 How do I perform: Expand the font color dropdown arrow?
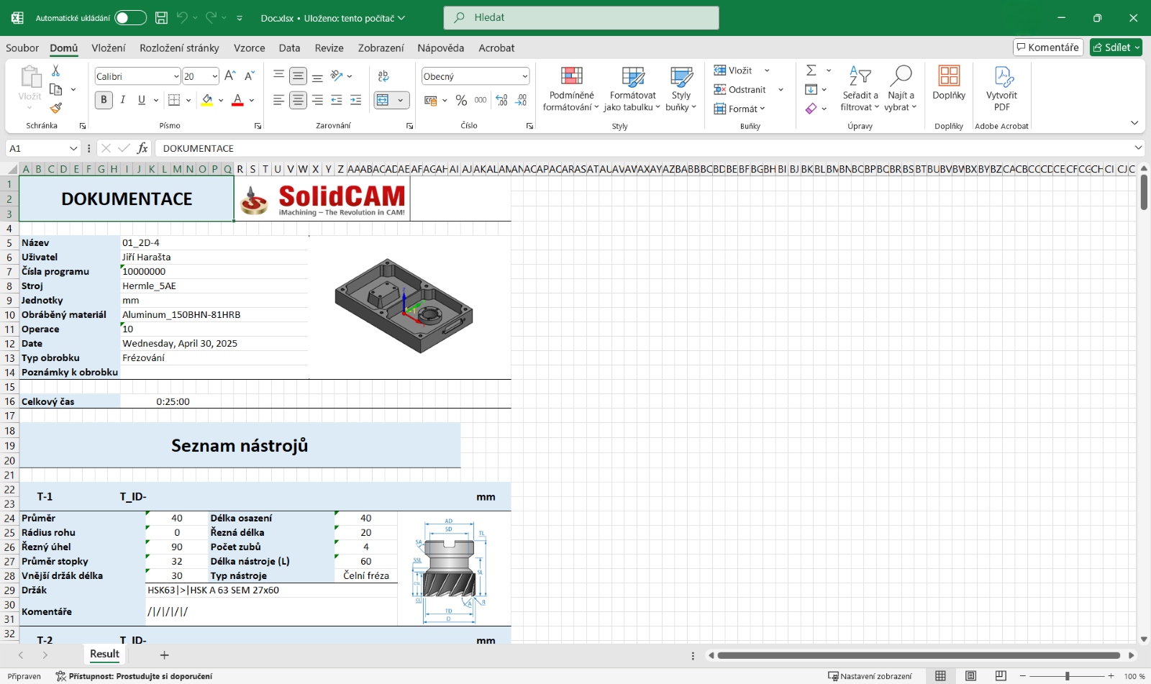(252, 100)
